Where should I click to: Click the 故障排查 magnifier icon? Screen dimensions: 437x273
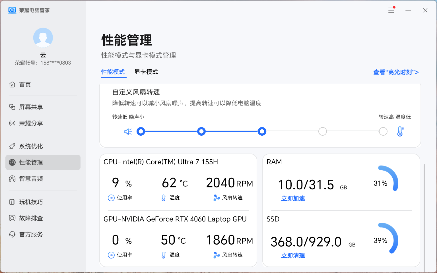pyautogui.click(x=12, y=218)
